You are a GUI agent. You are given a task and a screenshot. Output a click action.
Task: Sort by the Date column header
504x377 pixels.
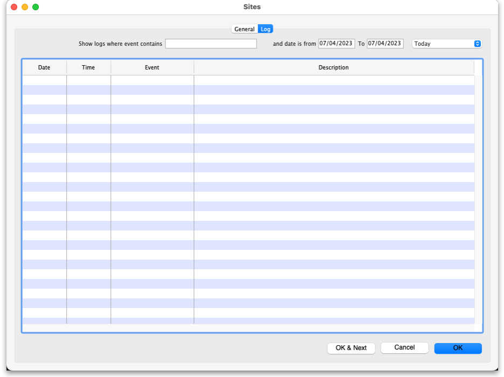(44, 67)
